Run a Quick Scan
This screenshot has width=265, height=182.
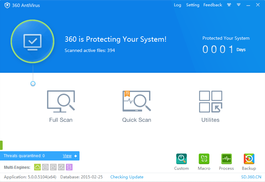(136, 106)
